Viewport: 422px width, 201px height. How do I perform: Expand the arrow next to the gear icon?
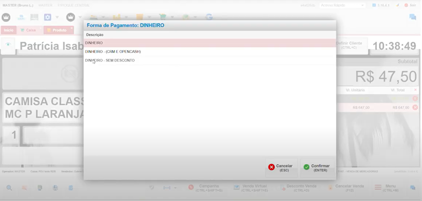point(57,17)
